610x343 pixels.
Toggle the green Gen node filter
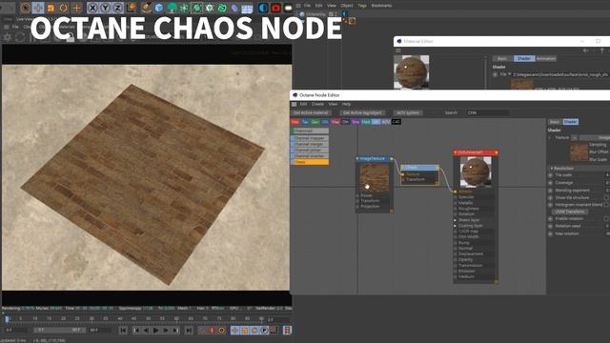click(x=315, y=122)
